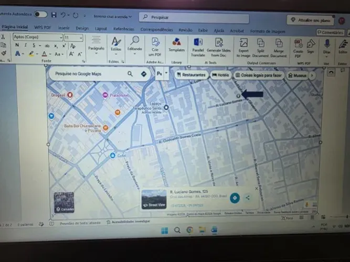Image resolution: width=350 pixels, height=262 pixels.
Task: Click the Merge Document icon
Action: [279, 48]
